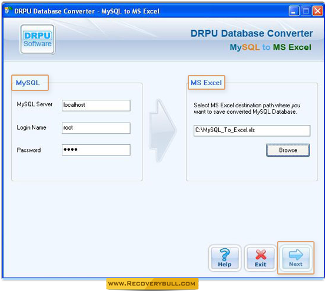The image size is (326, 291).
Task: Click the Next arrow button
Action: [x=295, y=258]
